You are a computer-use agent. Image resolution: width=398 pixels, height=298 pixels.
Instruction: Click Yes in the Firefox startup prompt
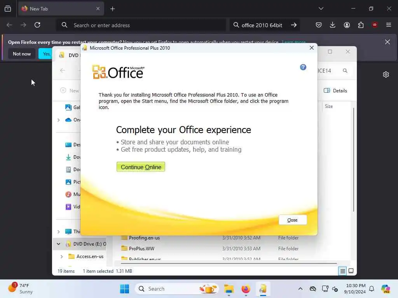tap(46, 54)
